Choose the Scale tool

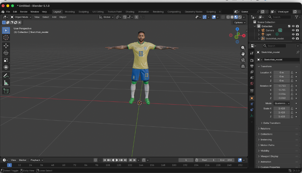(x=6, y=60)
